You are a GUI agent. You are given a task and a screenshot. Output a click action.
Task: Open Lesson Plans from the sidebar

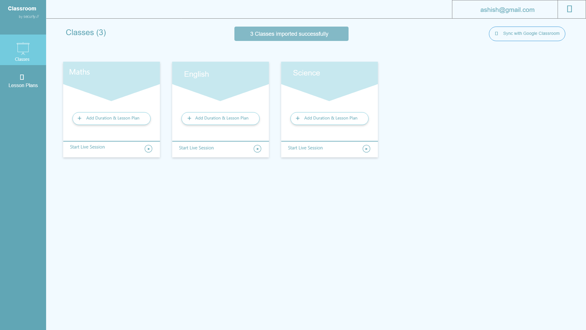click(x=23, y=81)
